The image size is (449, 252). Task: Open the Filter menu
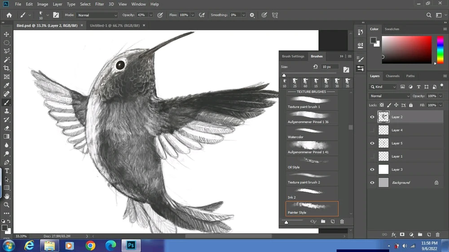click(x=100, y=4)
